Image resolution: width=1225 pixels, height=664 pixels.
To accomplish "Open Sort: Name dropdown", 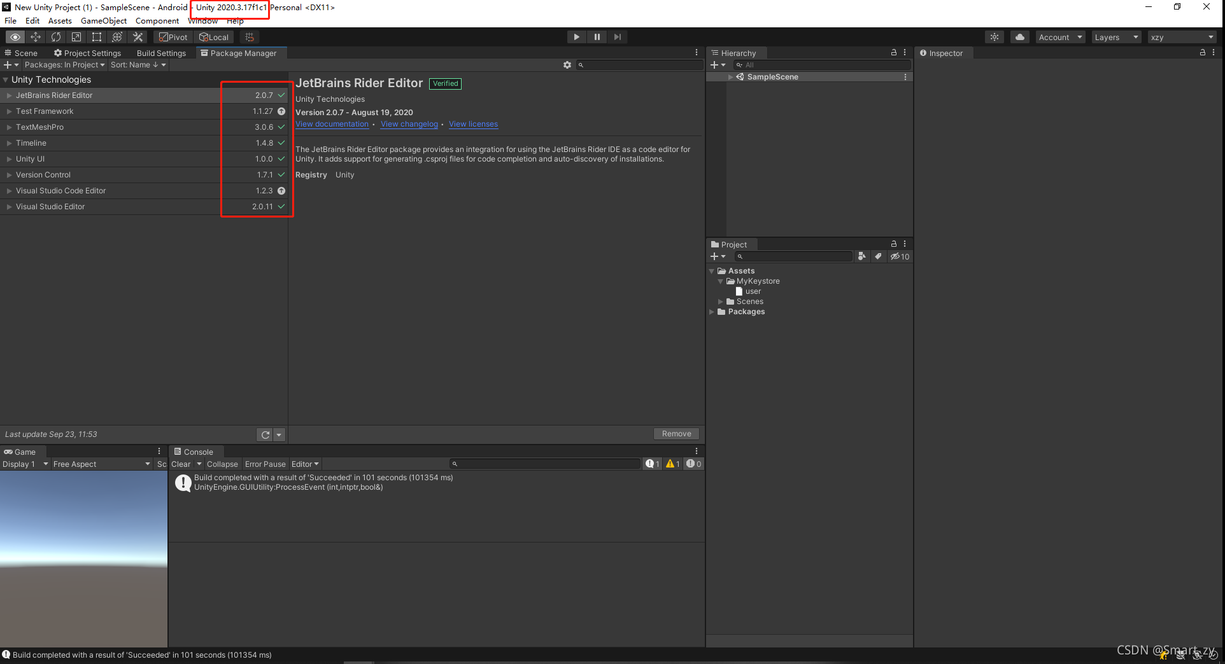I will pos(138,65).
